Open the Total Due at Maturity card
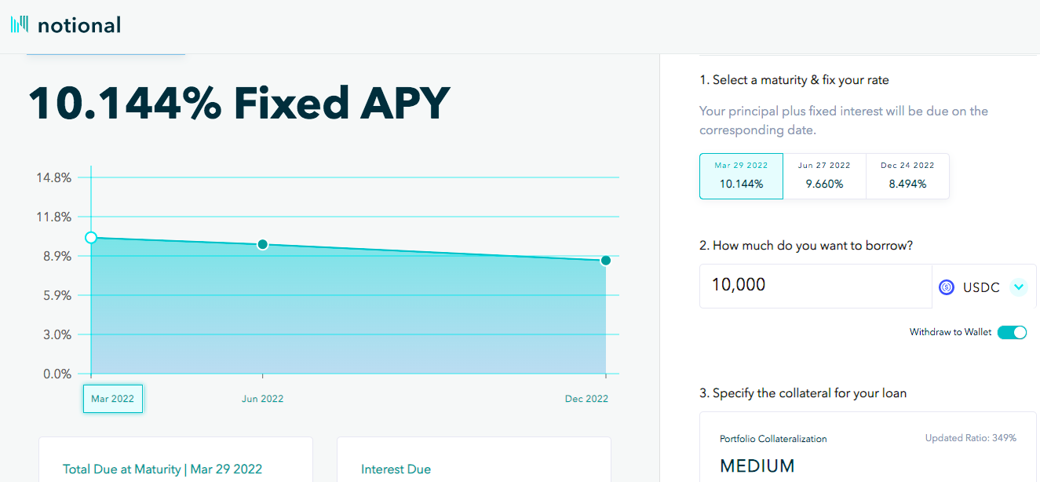 [x=176, y=460]
